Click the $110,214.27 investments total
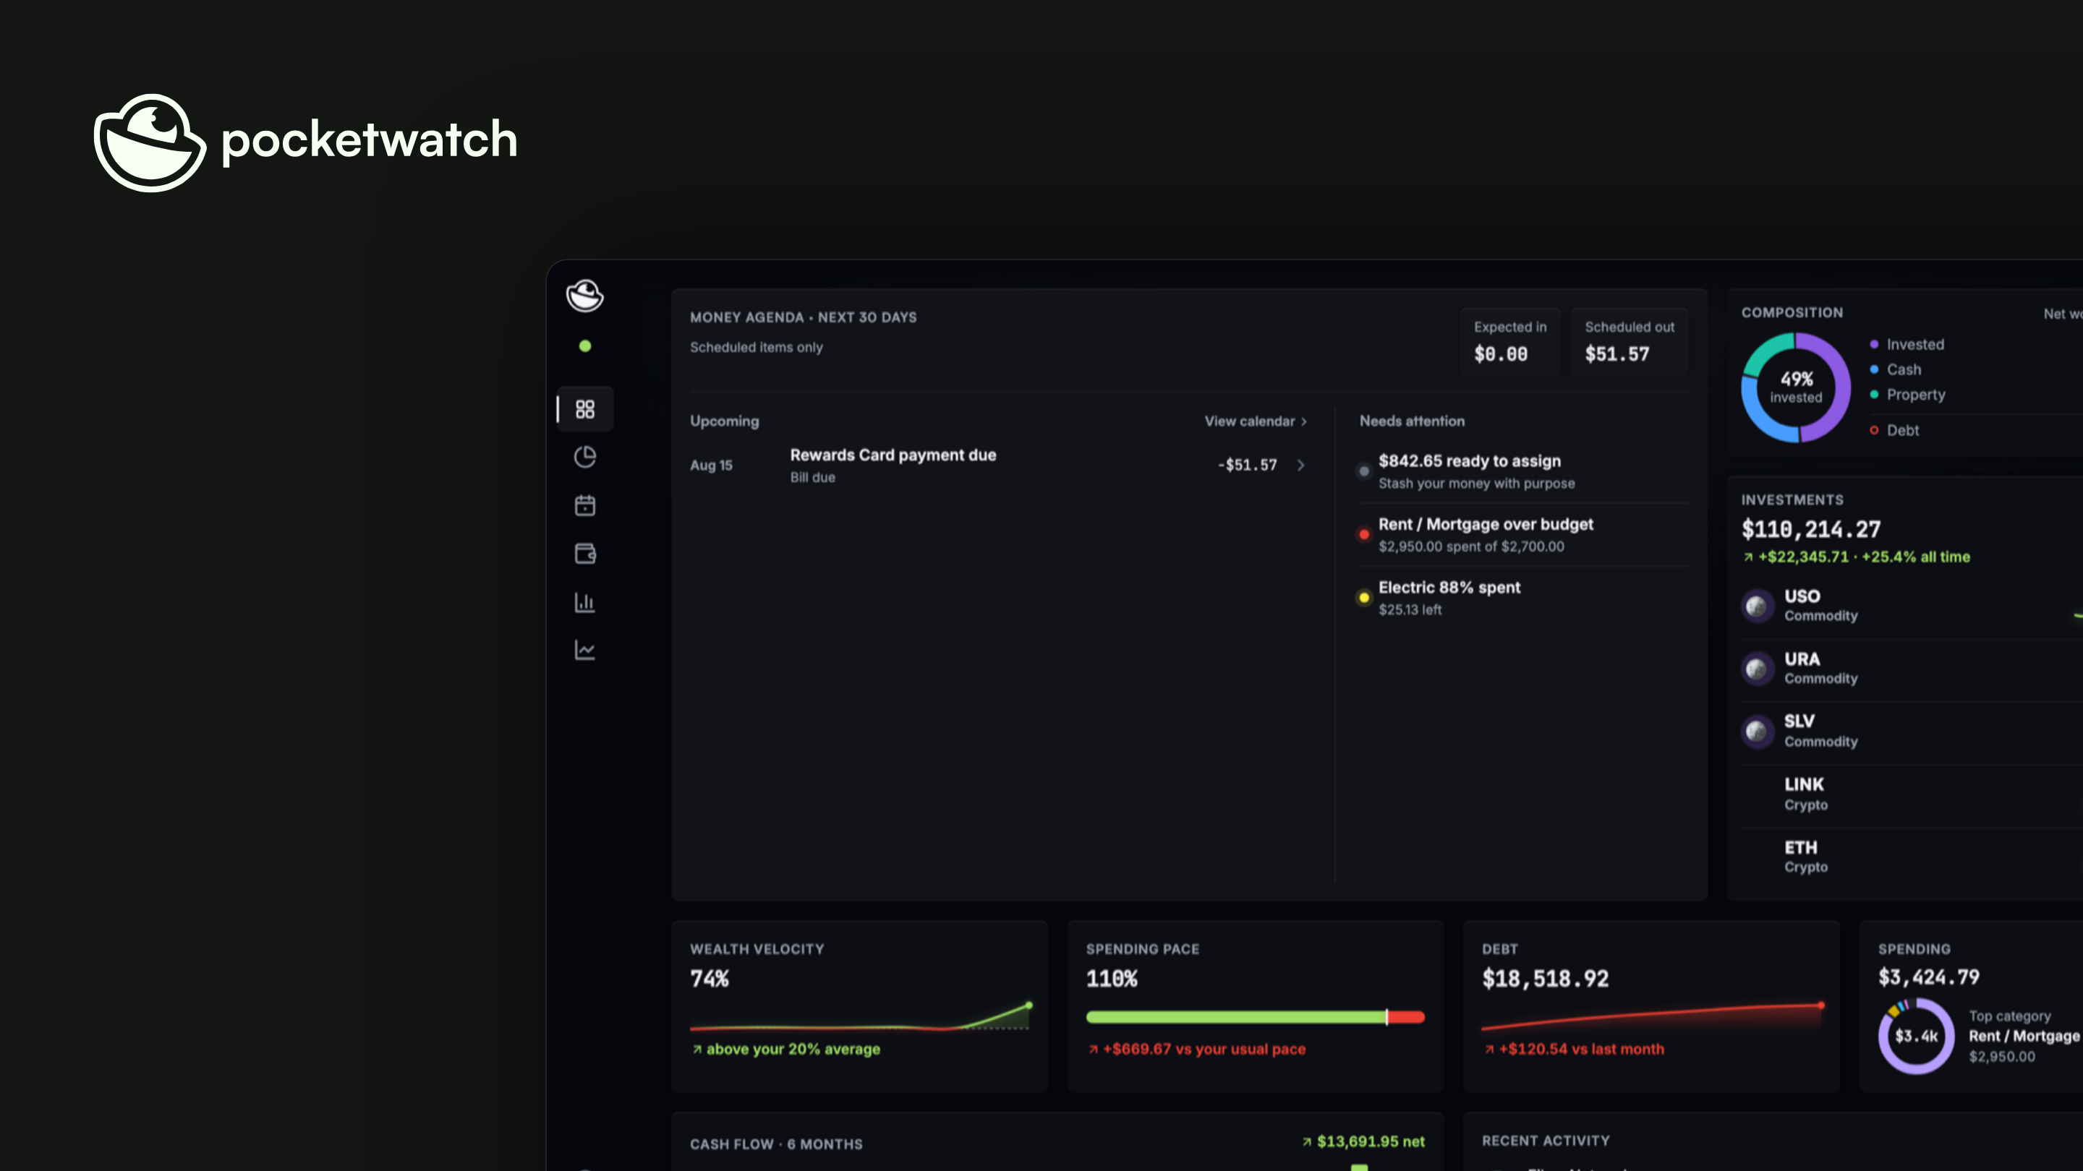This screenshot has height=1171, width=2083. pos(1811,529)
